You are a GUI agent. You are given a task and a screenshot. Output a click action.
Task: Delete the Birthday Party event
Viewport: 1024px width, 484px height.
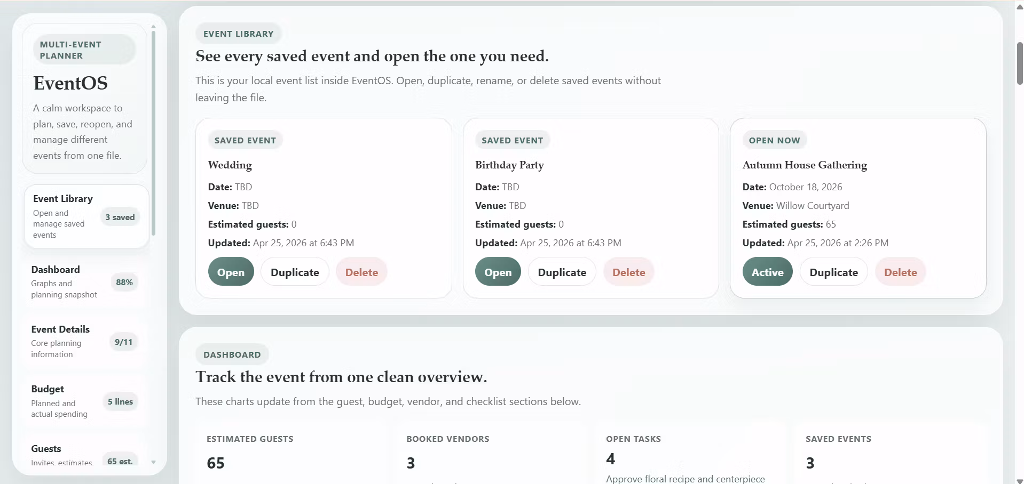[x=629, y=272]
